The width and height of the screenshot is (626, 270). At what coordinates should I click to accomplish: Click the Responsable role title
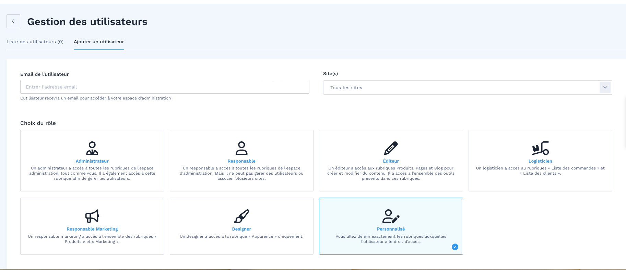241,161
